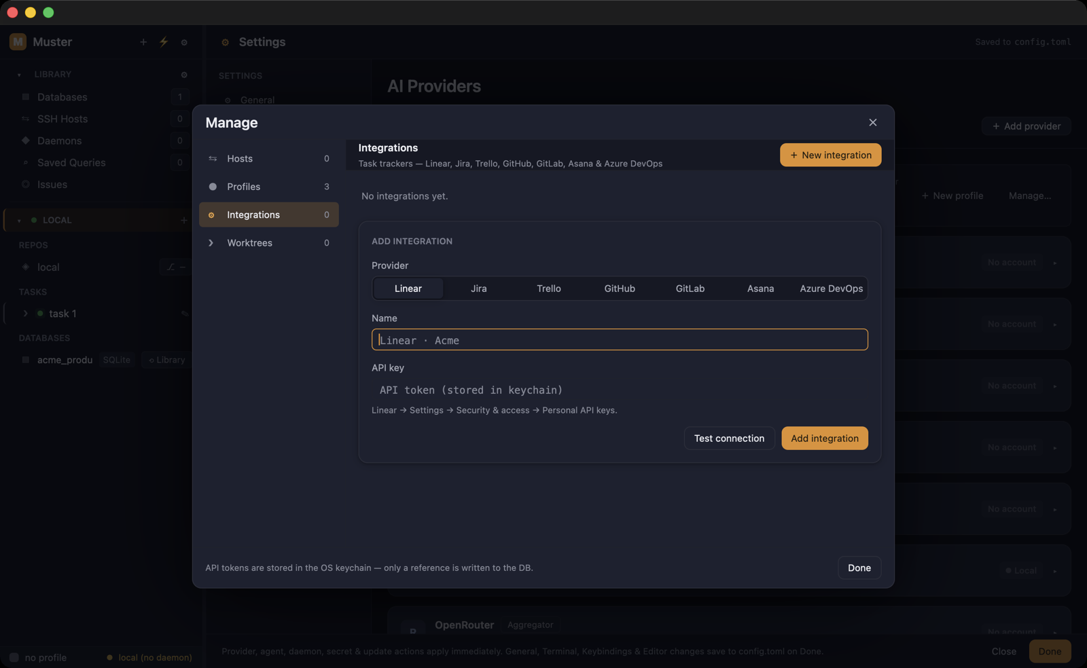The image size is (1087, 668).
Task: Focus the integration Name field
Action: click(620, 339)
